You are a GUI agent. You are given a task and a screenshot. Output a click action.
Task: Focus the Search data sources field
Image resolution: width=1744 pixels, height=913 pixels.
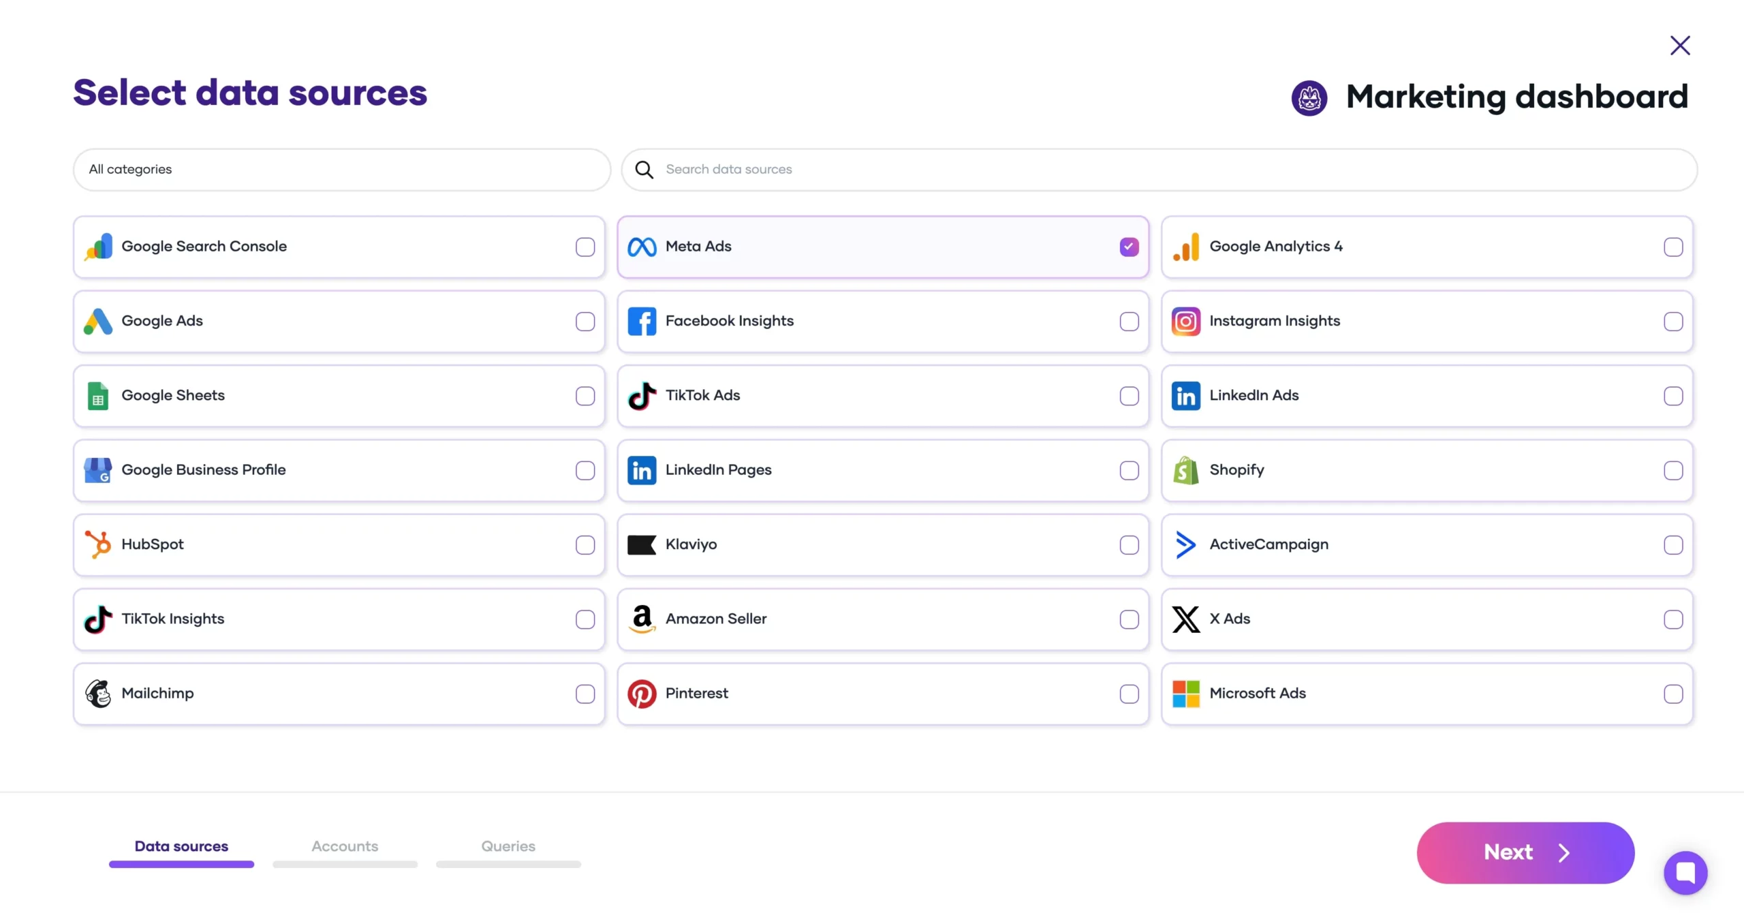1158,170
